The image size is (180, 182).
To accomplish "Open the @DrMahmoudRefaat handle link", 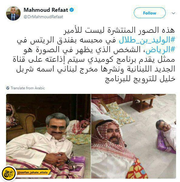I will [43, 17].
